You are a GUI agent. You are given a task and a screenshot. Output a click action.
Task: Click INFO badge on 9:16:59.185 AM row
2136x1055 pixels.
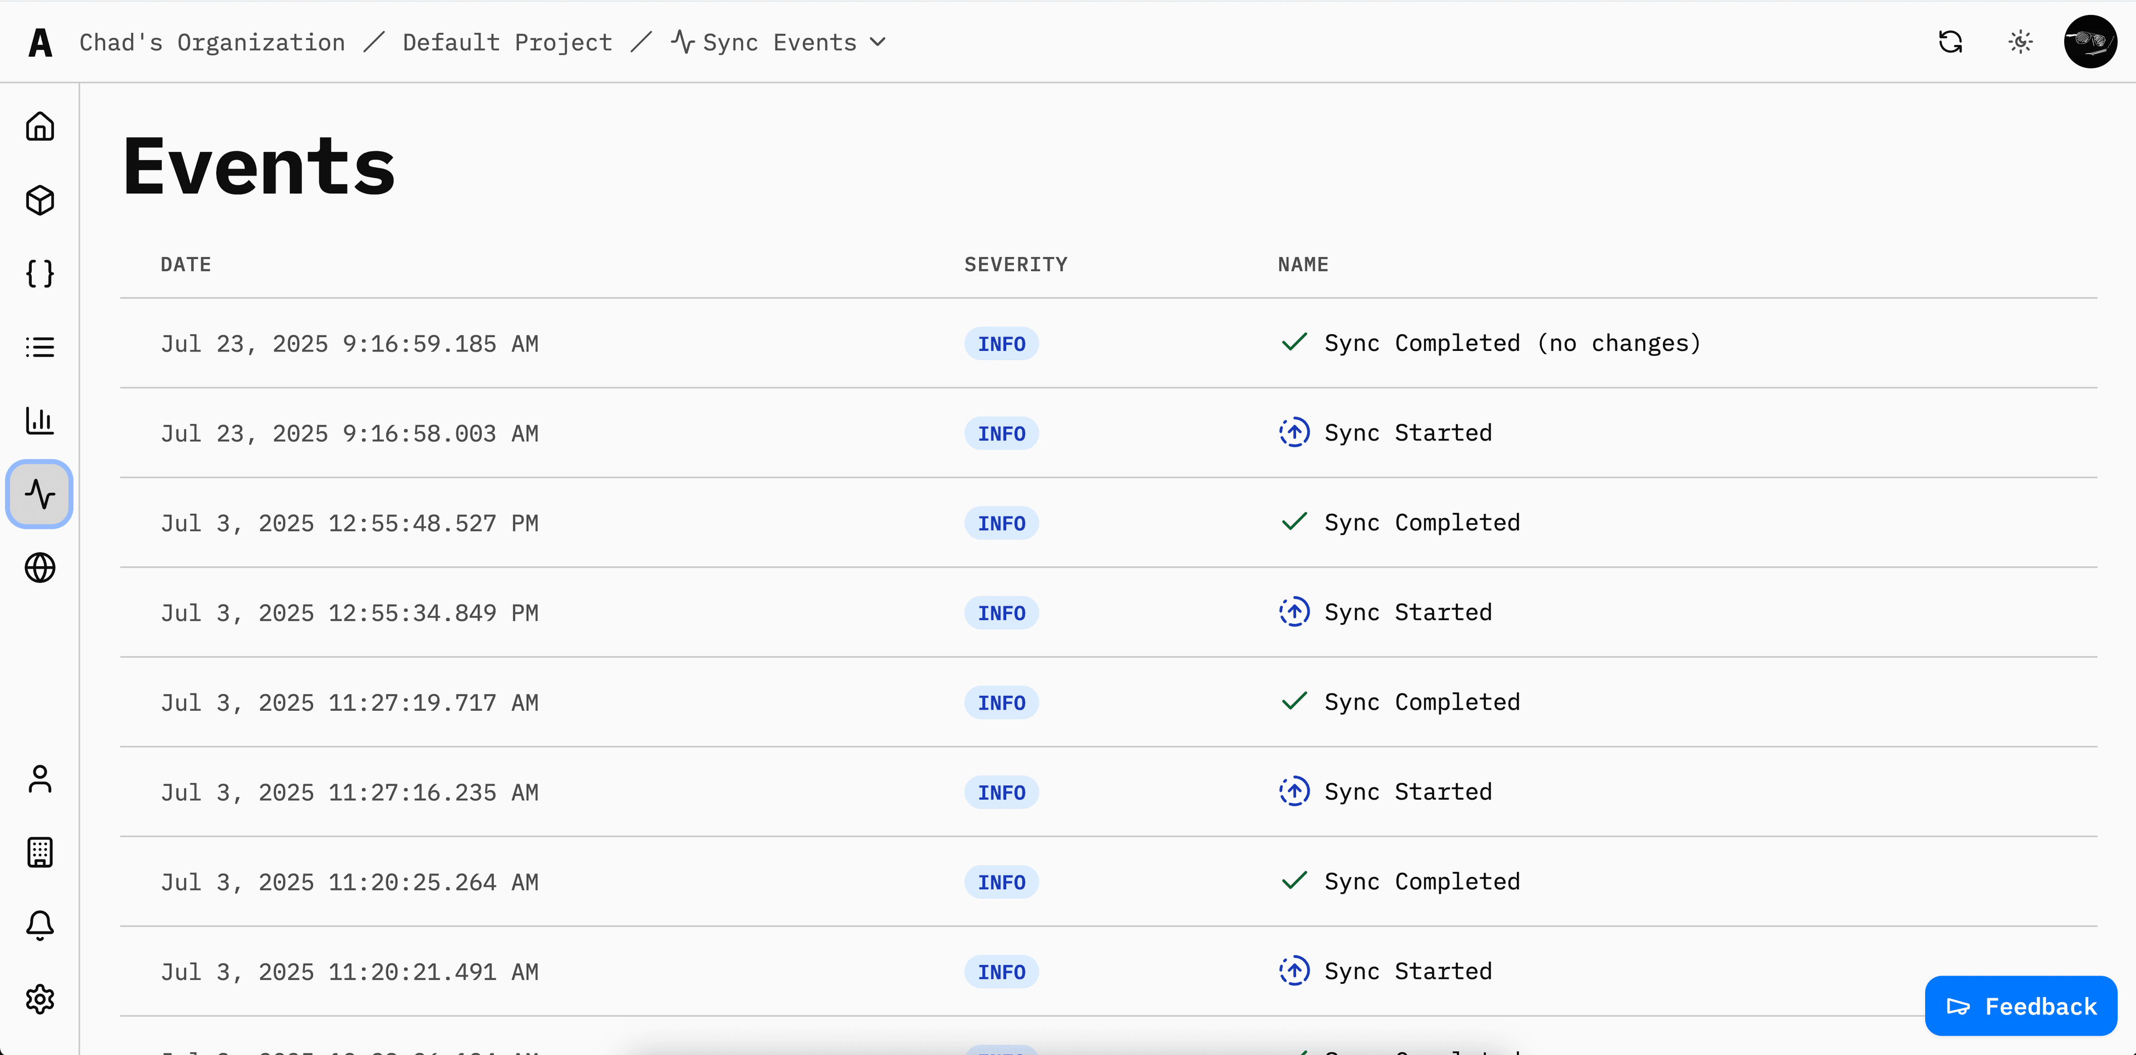pyautogui.click(x=1001, y=344)
